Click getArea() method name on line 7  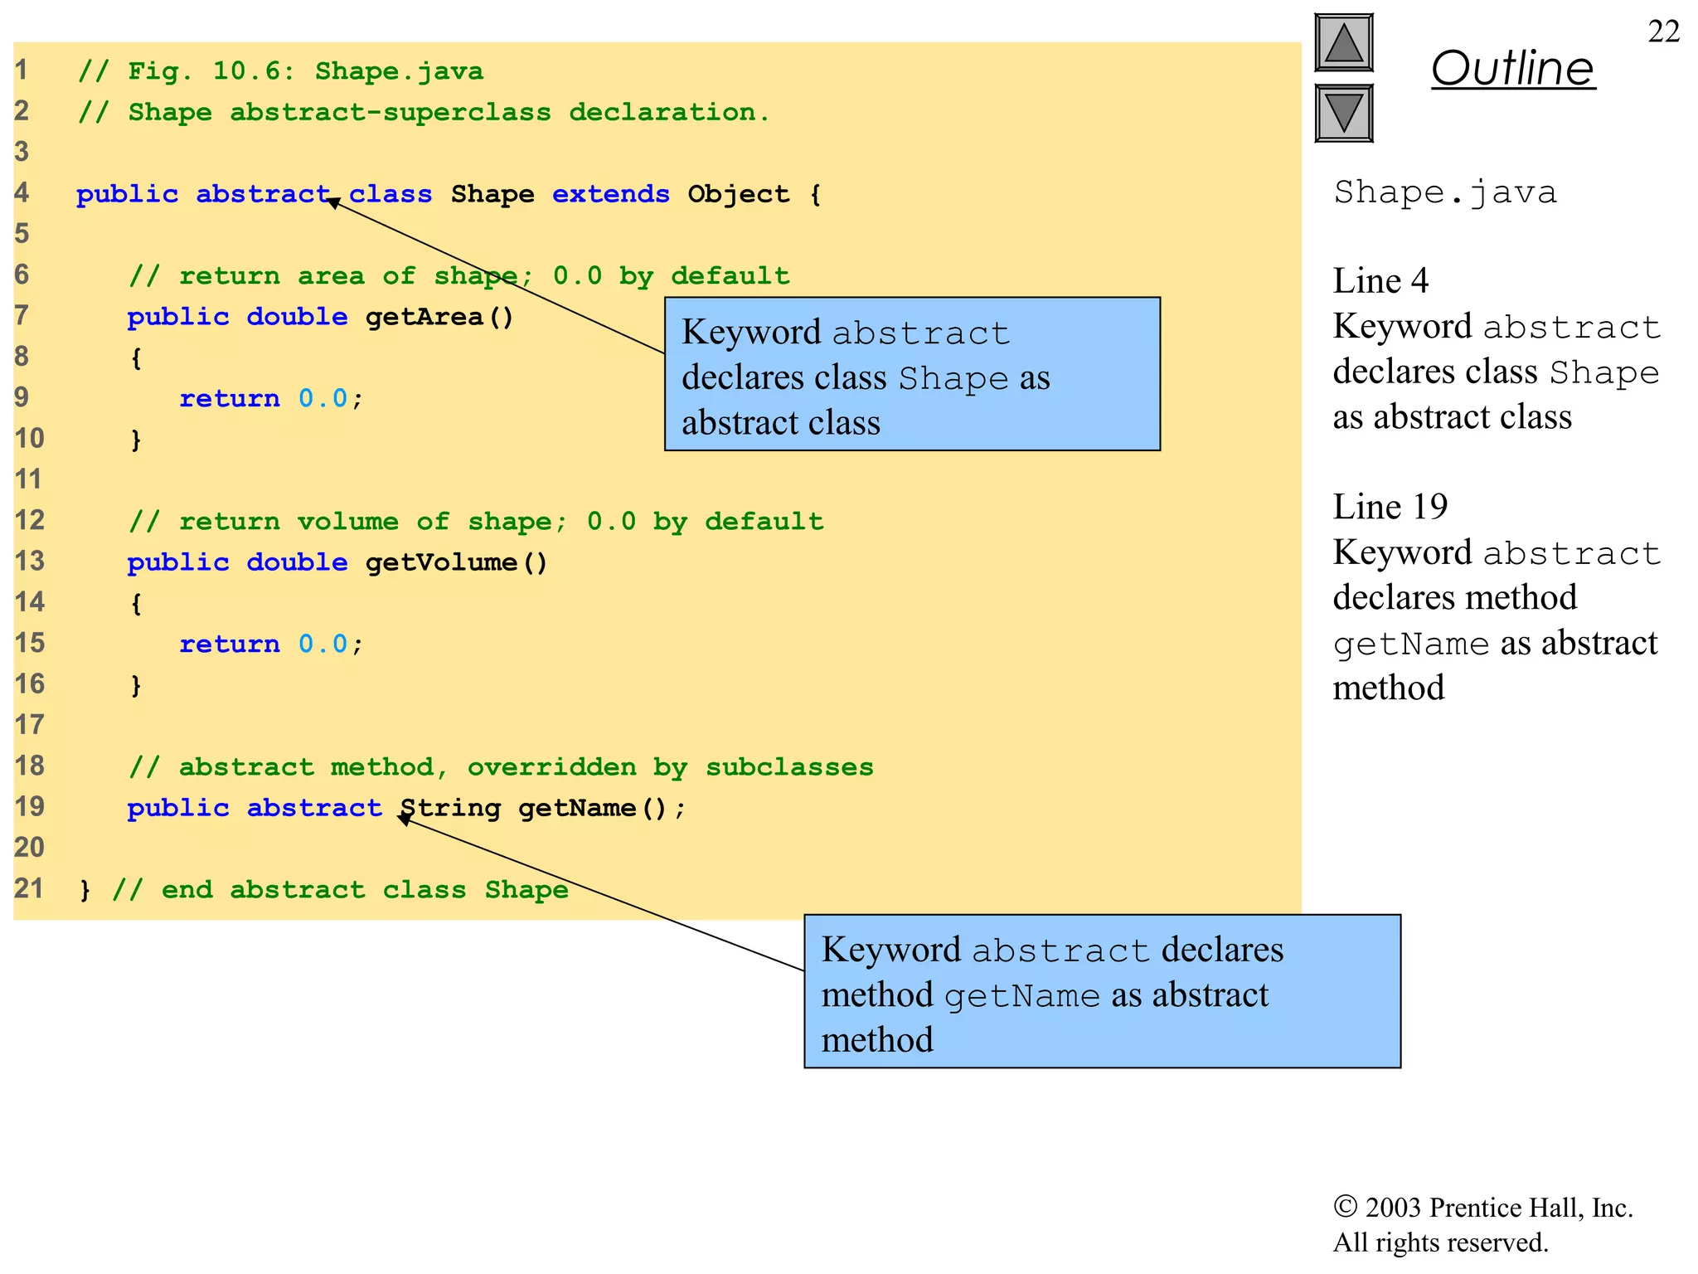click(439, 317)
